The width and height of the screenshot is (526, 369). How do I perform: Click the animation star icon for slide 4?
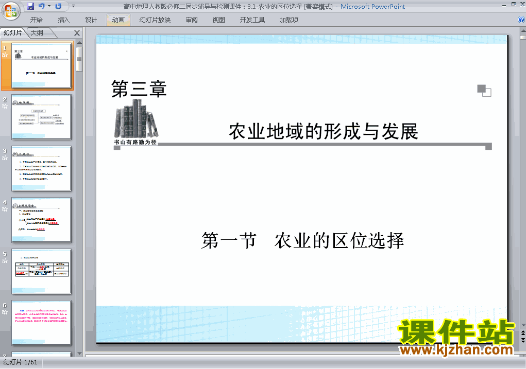5,209
